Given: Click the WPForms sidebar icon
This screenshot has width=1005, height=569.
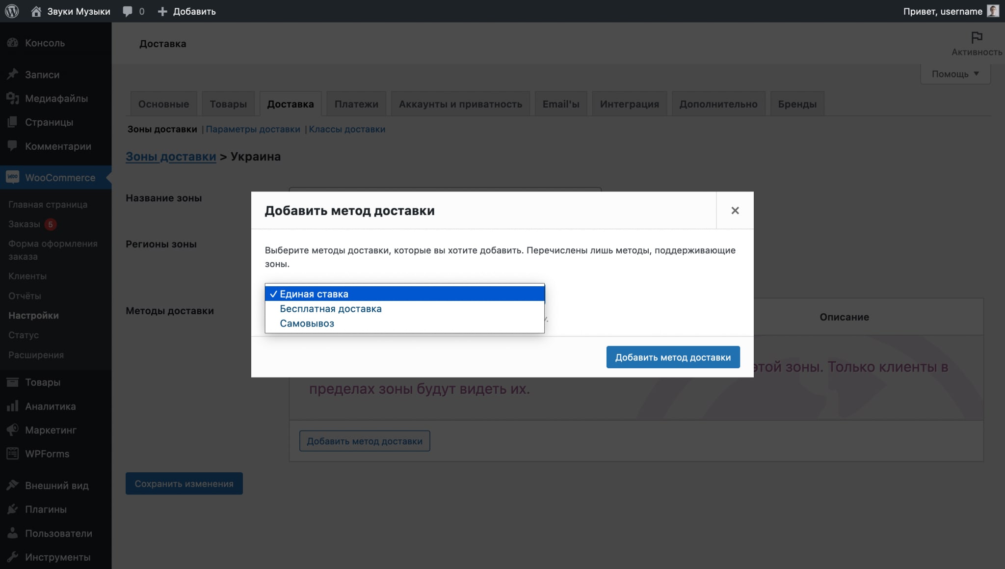Looking at the screenshot, I should [x=13, y=454].
